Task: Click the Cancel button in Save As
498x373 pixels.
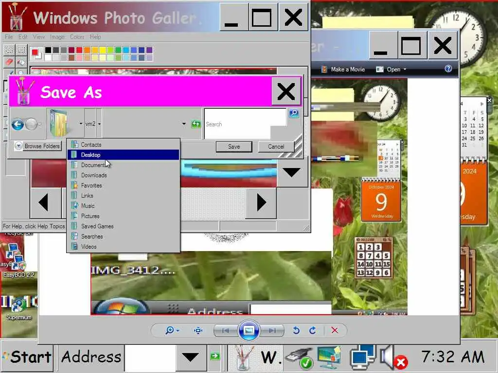Action: tap(276, 147)
